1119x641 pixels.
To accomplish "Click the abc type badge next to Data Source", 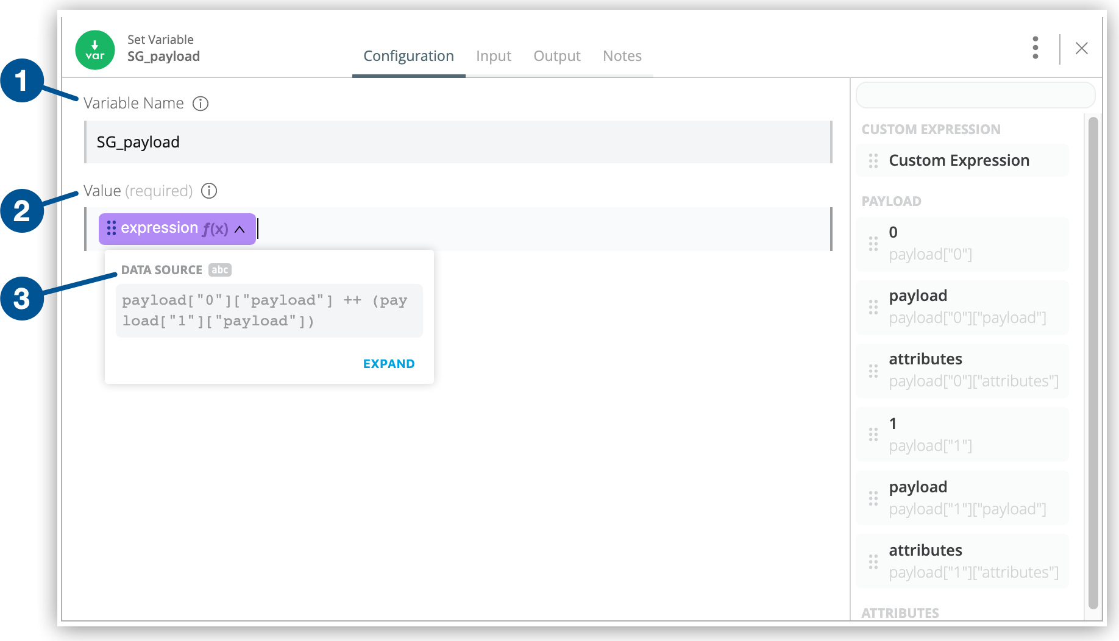I will point(220,270).
